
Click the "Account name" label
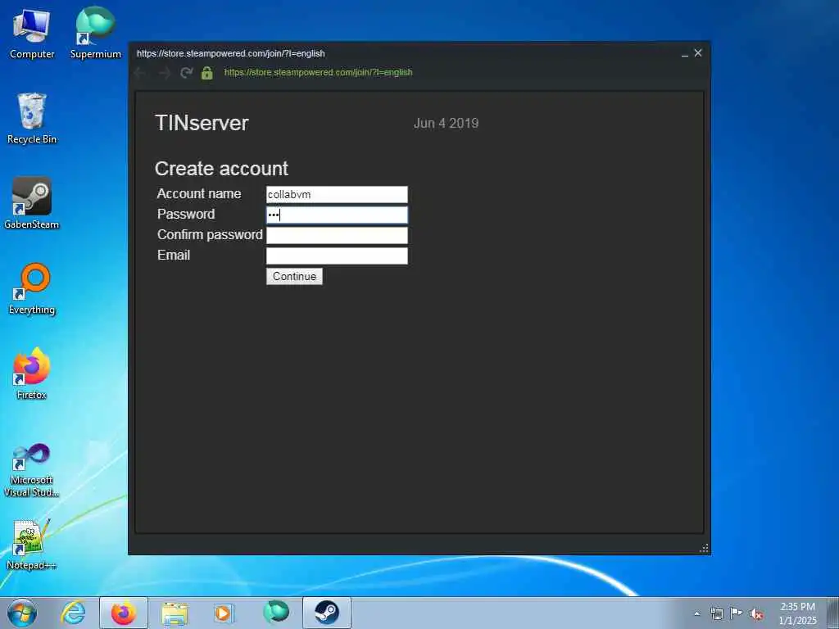pyautogui.click(x=199, y=193)
